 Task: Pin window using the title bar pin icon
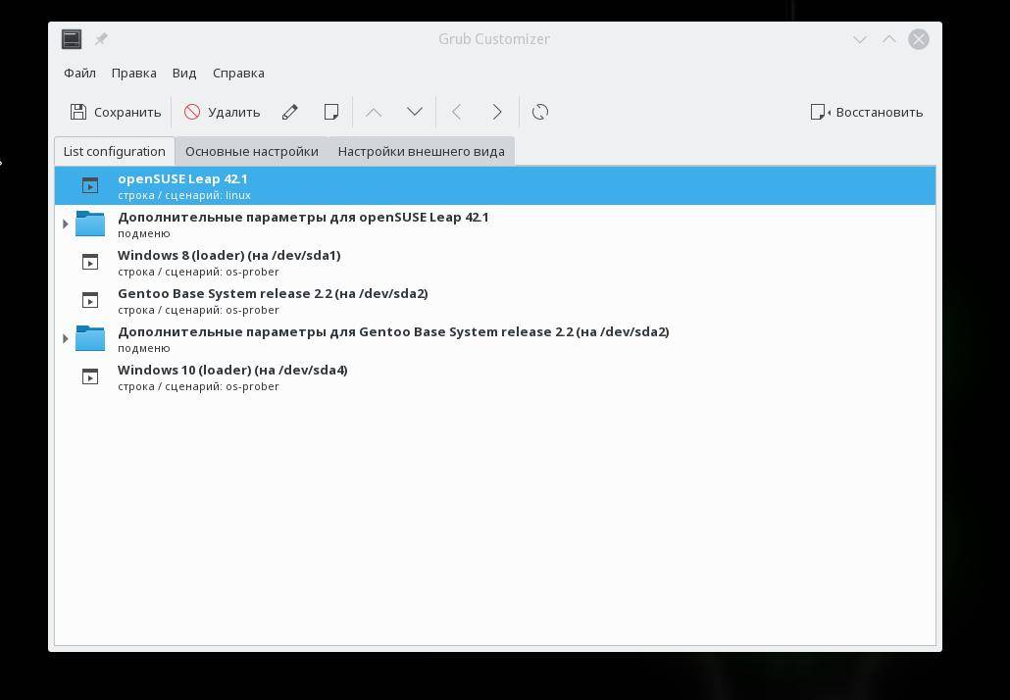[101, 39]
